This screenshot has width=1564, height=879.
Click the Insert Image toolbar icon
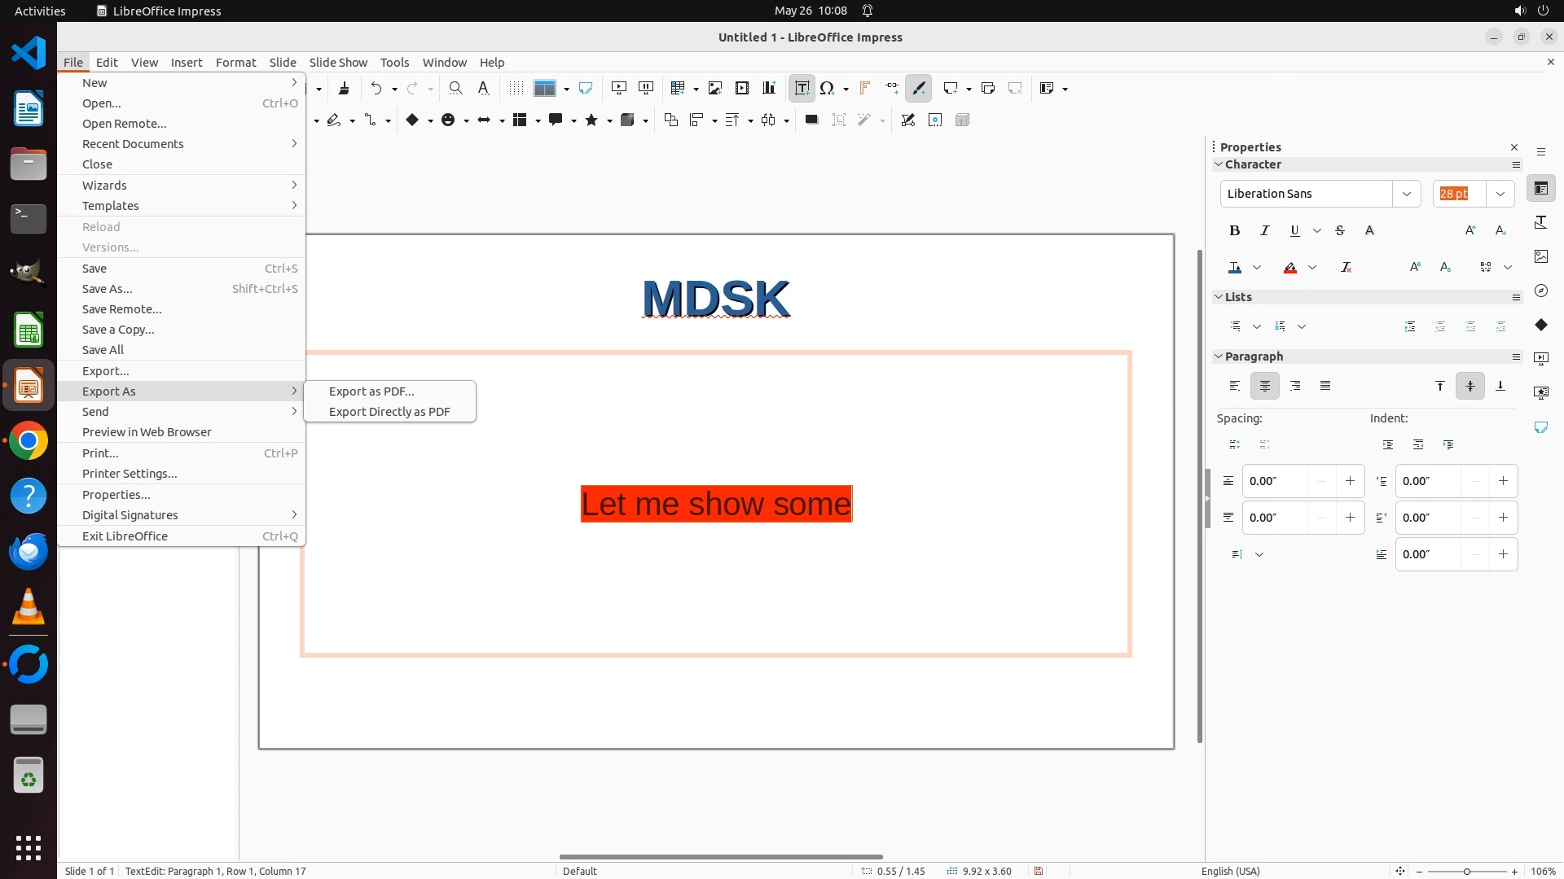click(715, 88)
